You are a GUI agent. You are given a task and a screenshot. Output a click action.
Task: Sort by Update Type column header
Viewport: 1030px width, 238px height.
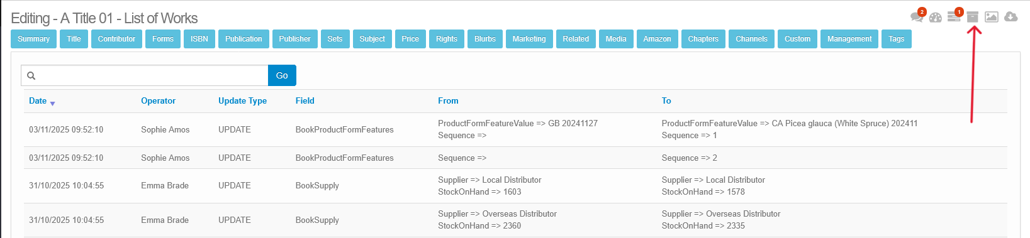[242, 100]
